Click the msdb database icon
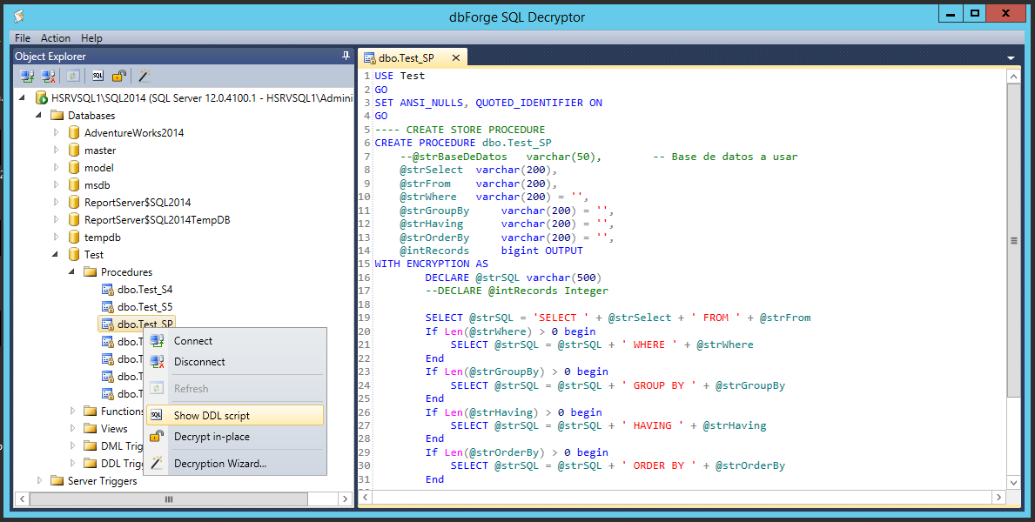The width and height of the screenshot is (1035, 522). [x=74, y=184]
